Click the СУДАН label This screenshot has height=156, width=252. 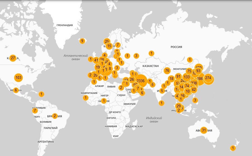coord(121,95)
